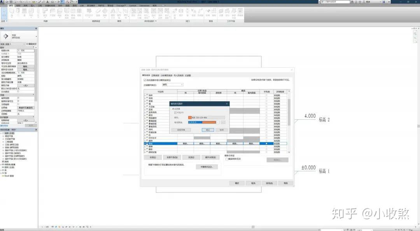Switch to the 导入的类别 tab

178,75
